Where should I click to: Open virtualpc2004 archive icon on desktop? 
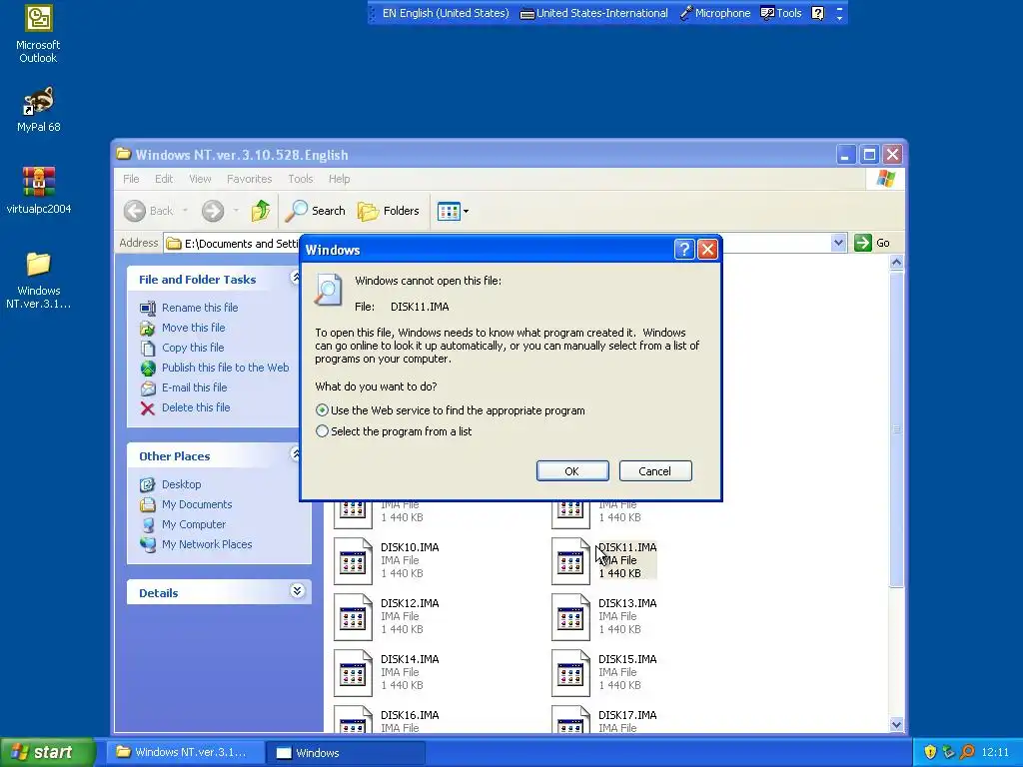point(39,190)
